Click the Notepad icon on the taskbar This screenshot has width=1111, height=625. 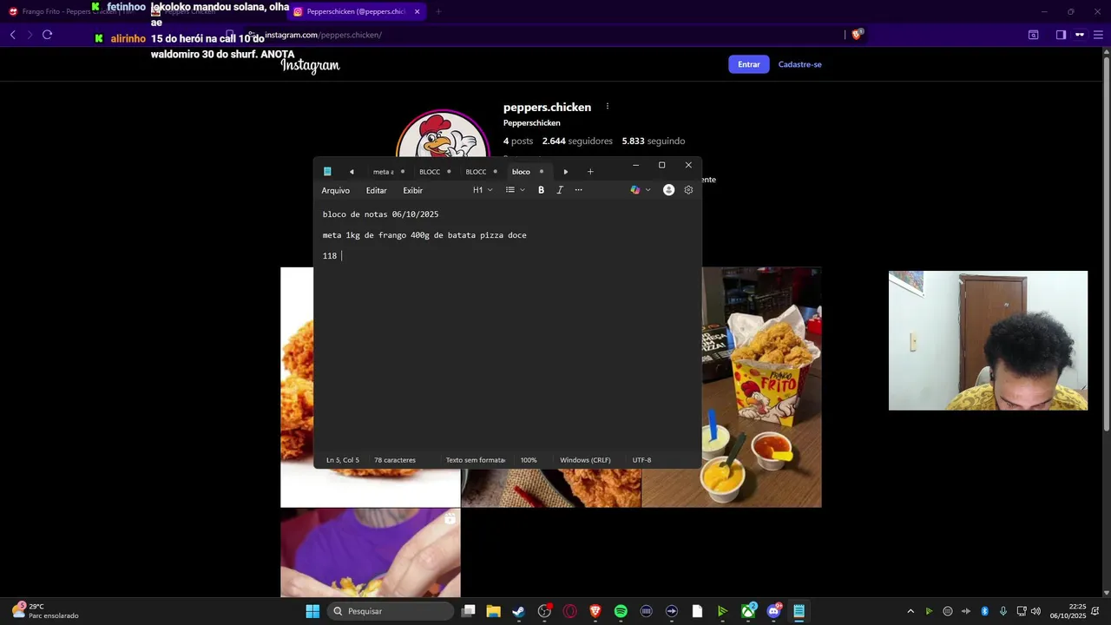799,611
